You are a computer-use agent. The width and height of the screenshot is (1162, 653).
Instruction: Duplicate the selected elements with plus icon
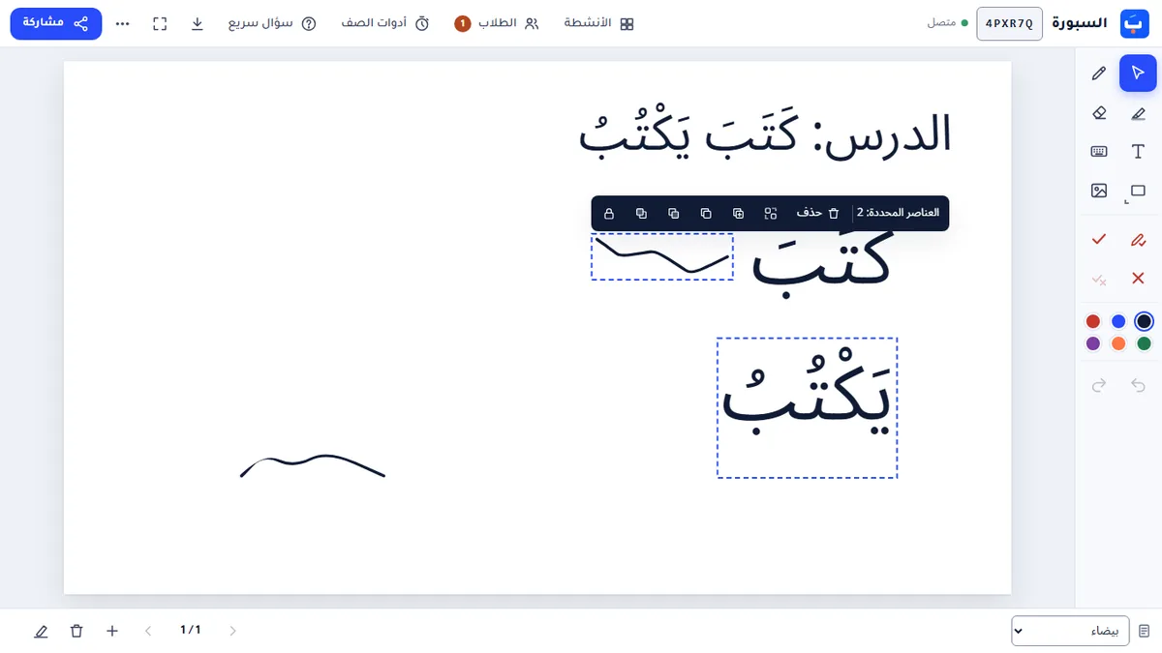click(x=739, y=213)
